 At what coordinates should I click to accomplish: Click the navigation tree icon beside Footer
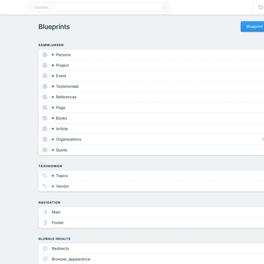pos(45,223)
